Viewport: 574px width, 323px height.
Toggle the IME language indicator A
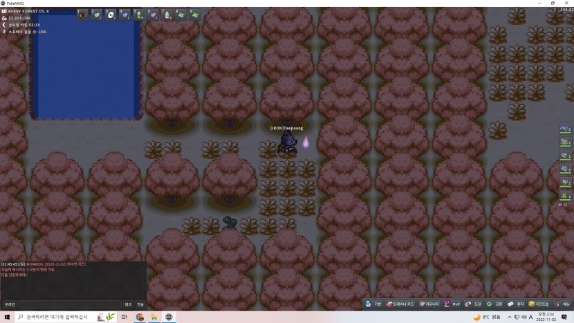pos(531,317)
